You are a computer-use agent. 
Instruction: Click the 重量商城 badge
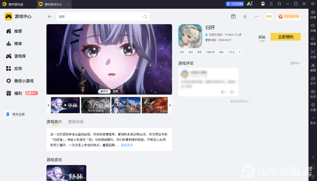[32, 93]
